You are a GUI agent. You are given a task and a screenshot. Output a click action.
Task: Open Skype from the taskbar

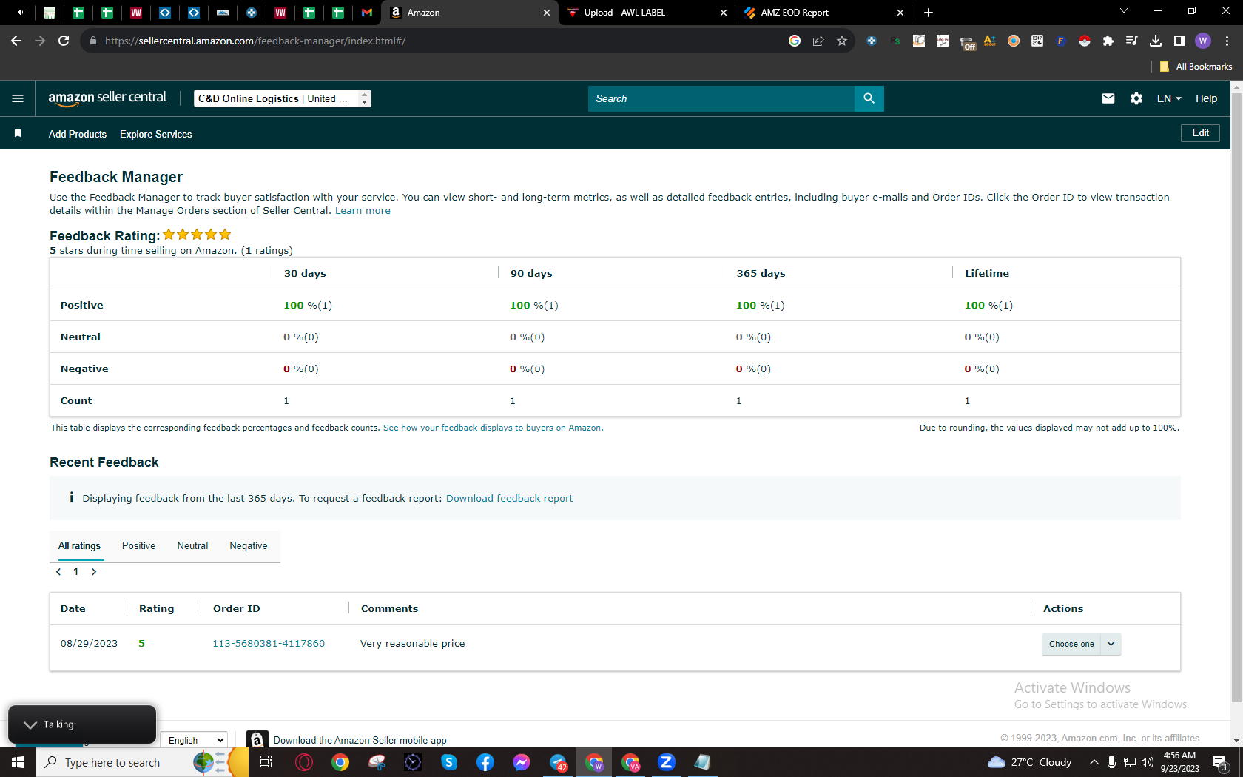point(449,762)
